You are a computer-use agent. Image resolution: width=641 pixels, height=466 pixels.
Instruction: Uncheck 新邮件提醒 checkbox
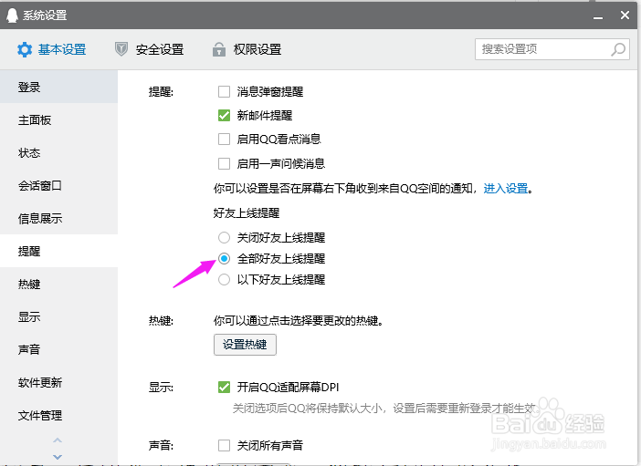[224, 116]
